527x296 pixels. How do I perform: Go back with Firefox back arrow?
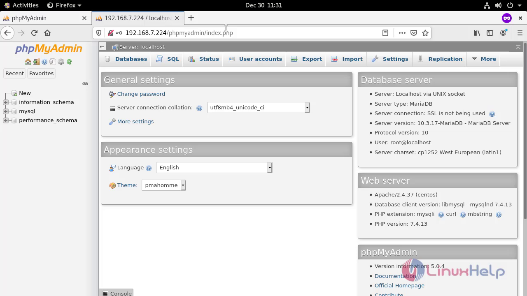coord(7,33)
